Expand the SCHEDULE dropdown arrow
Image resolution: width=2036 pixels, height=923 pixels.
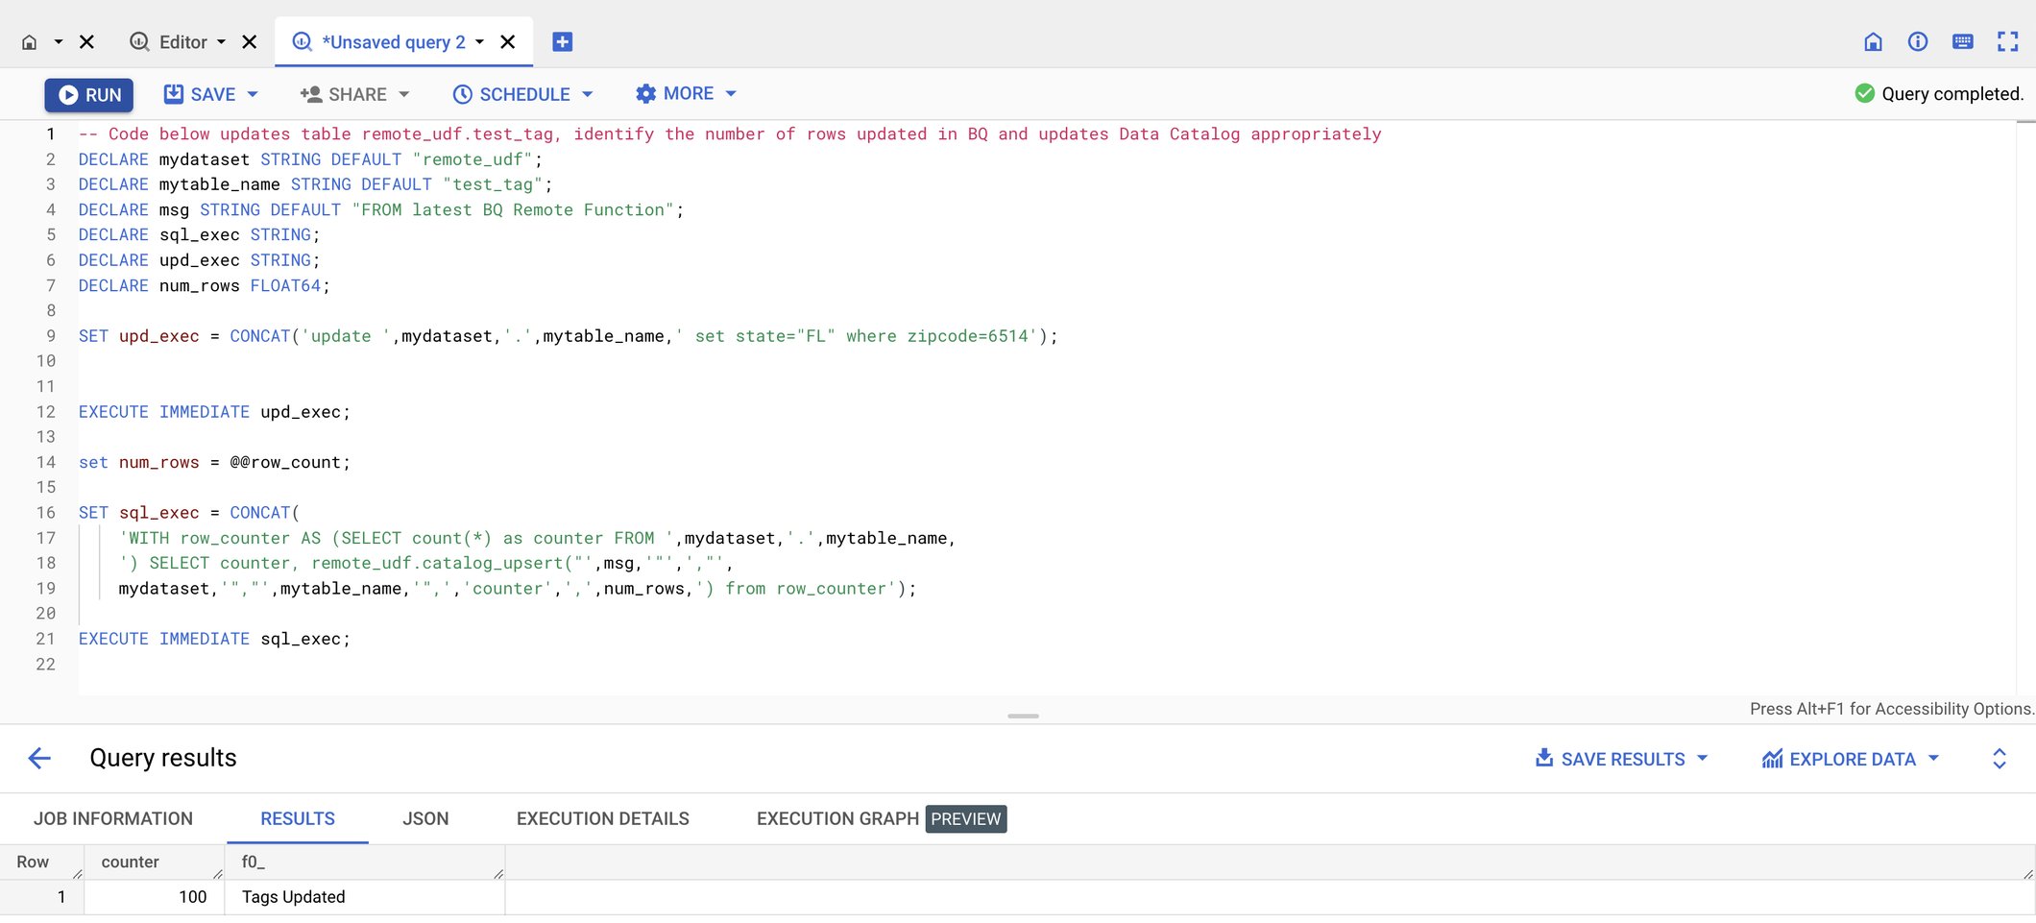[x=588, y=94]
